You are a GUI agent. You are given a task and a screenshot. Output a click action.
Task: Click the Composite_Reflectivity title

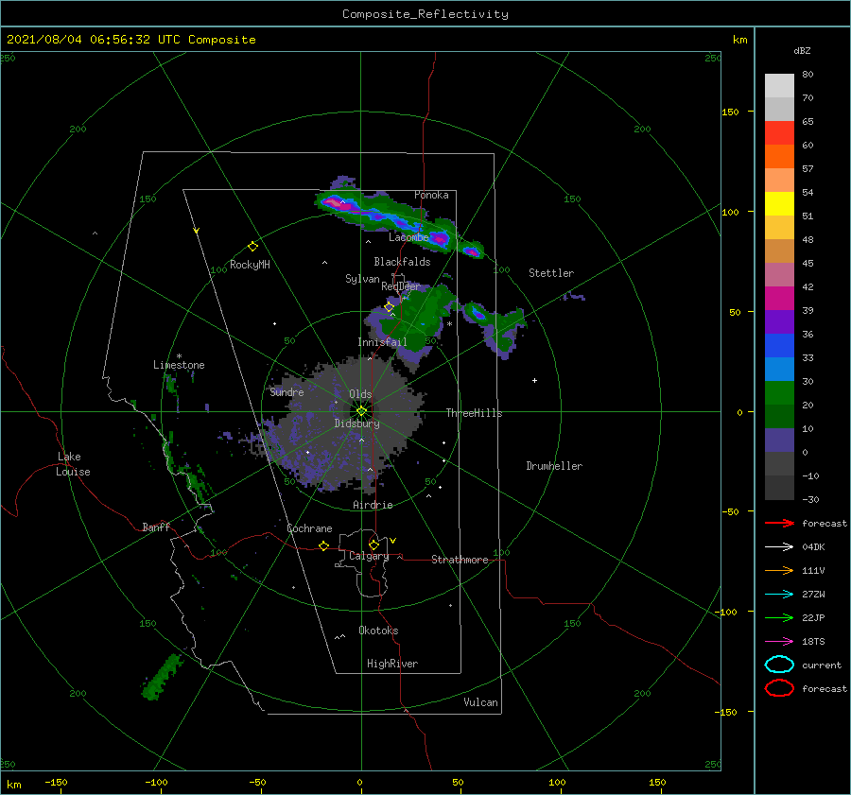click(425, 14)
